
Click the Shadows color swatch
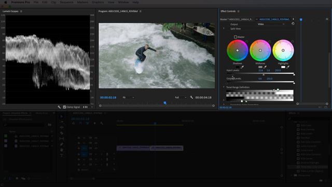coord(238,67)
